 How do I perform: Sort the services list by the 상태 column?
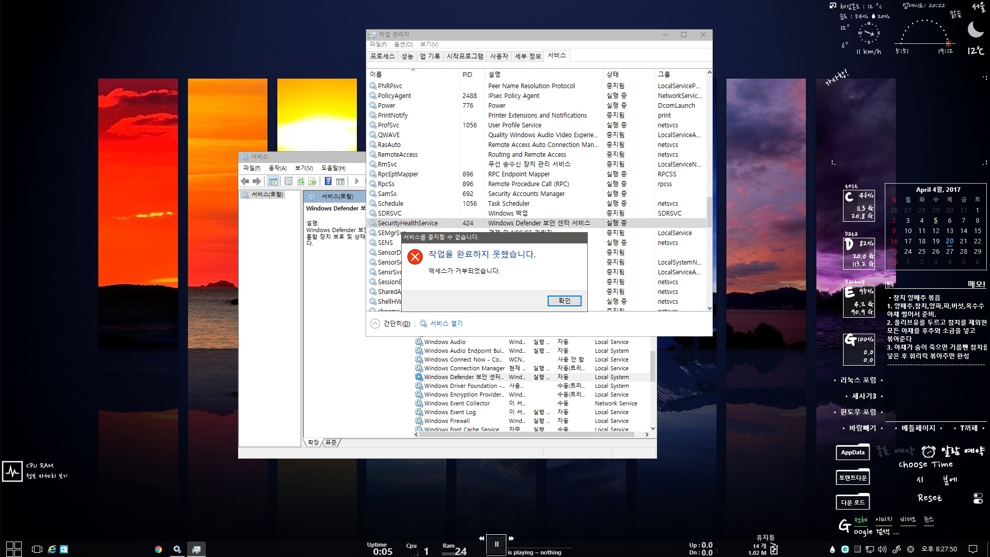[x=628, y=74]
